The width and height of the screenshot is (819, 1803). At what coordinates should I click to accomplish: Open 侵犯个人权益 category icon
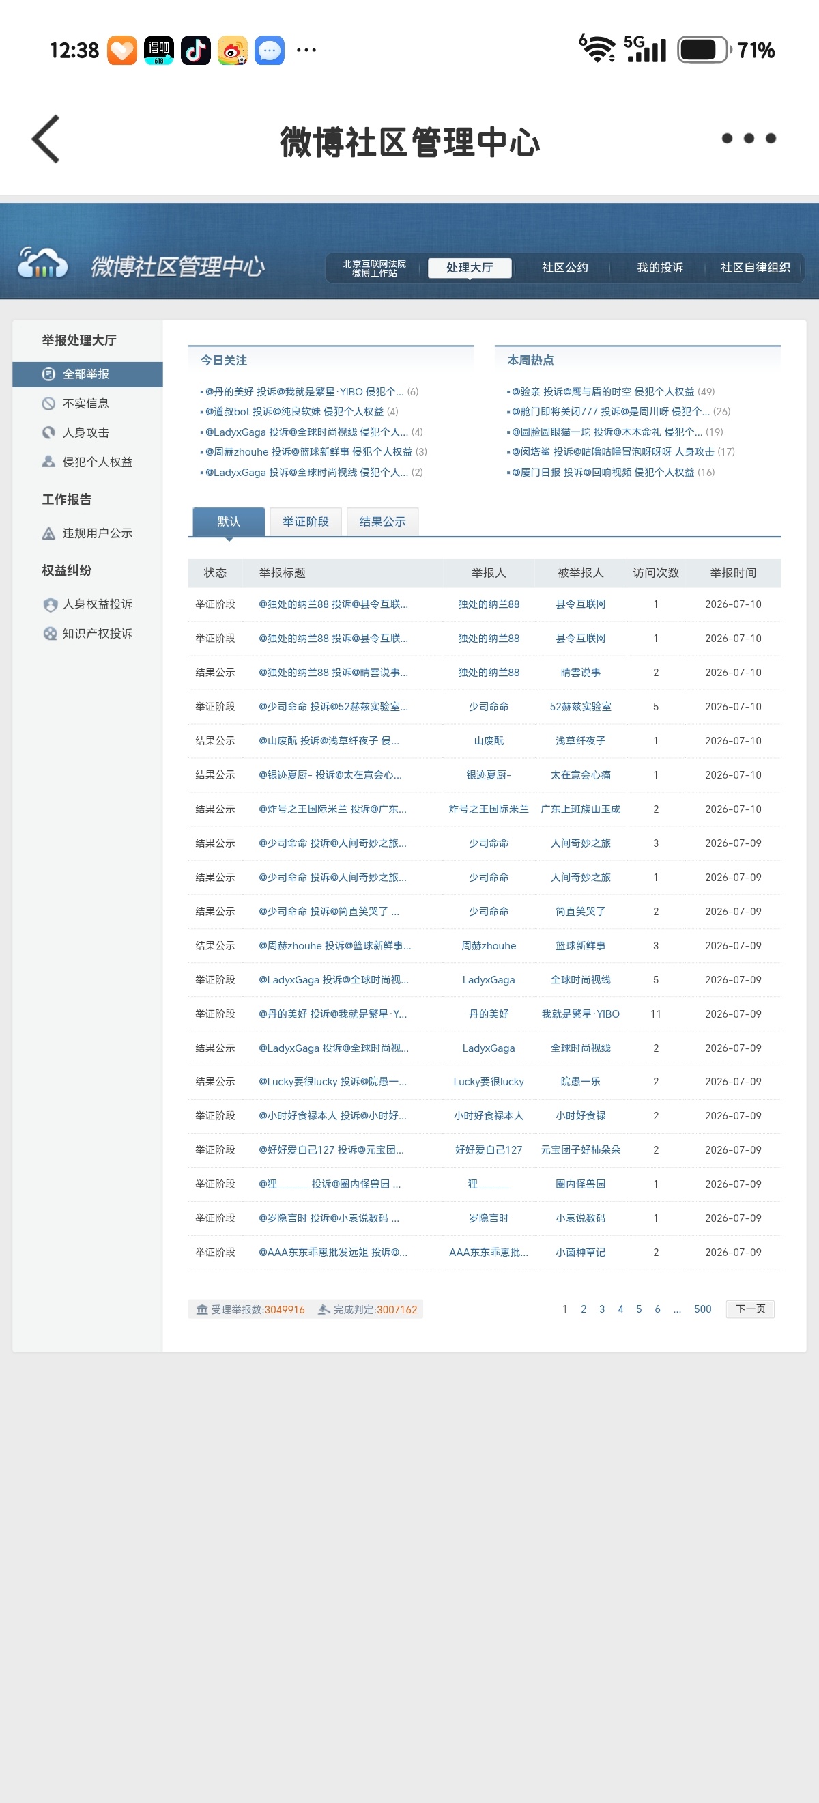pyautogui.click(x=48, y=462)
